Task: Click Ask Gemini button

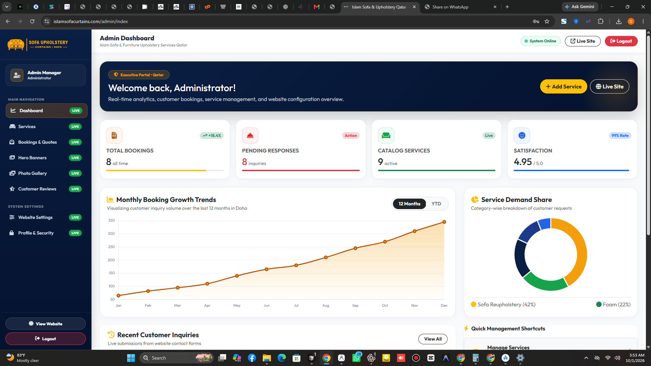Action: (x=580, y=7)
